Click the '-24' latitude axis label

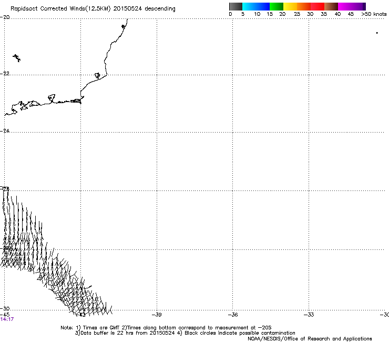(x=5, y=130)
